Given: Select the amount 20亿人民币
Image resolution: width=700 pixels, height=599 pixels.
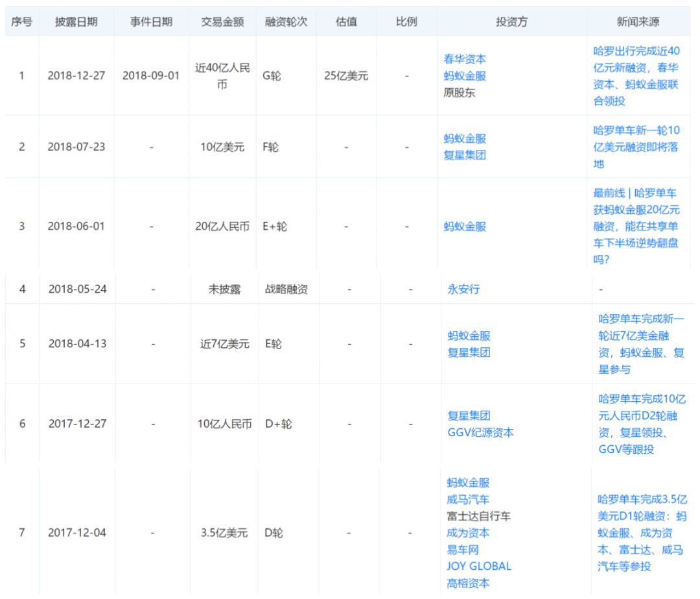Looking at the screenshot, I should [x=222, y=226].
